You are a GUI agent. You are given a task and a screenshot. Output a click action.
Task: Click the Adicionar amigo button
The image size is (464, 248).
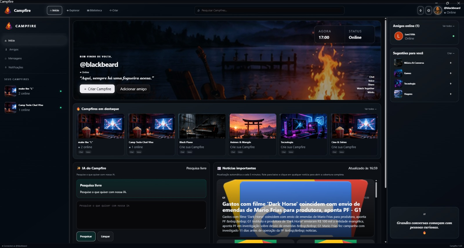tap(133, 89)
